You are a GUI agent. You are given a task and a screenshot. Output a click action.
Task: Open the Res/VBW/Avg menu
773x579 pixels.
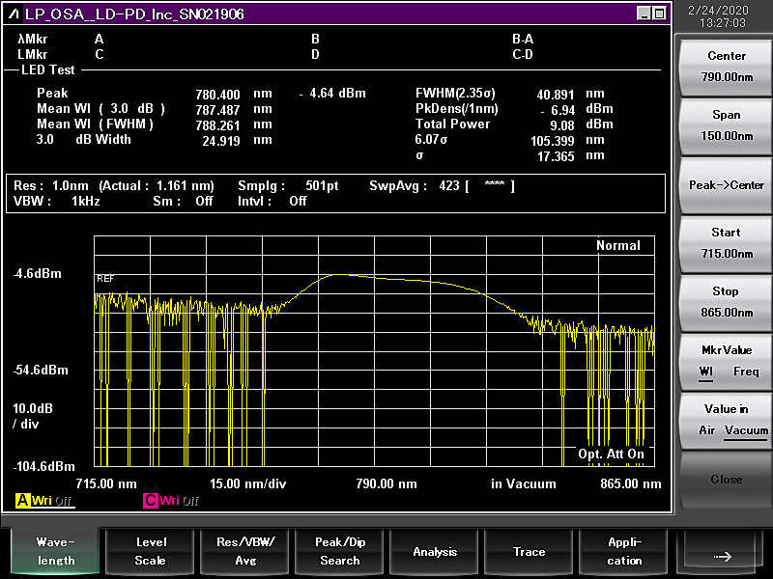point(245,551)
